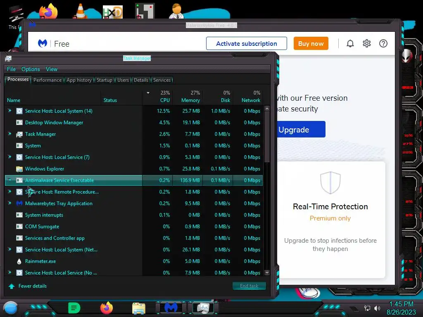Click the Windows Explorer process folder icon
Viewport: 423px width, 317px height.
19,169
